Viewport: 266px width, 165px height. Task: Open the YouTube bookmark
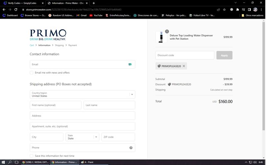point(96,15)
